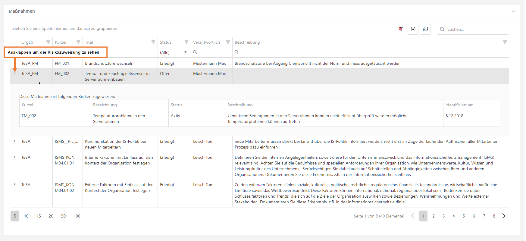
Task: Collapse the Maßnahmen panel with the chevron
Action: [x=513, y=11]
